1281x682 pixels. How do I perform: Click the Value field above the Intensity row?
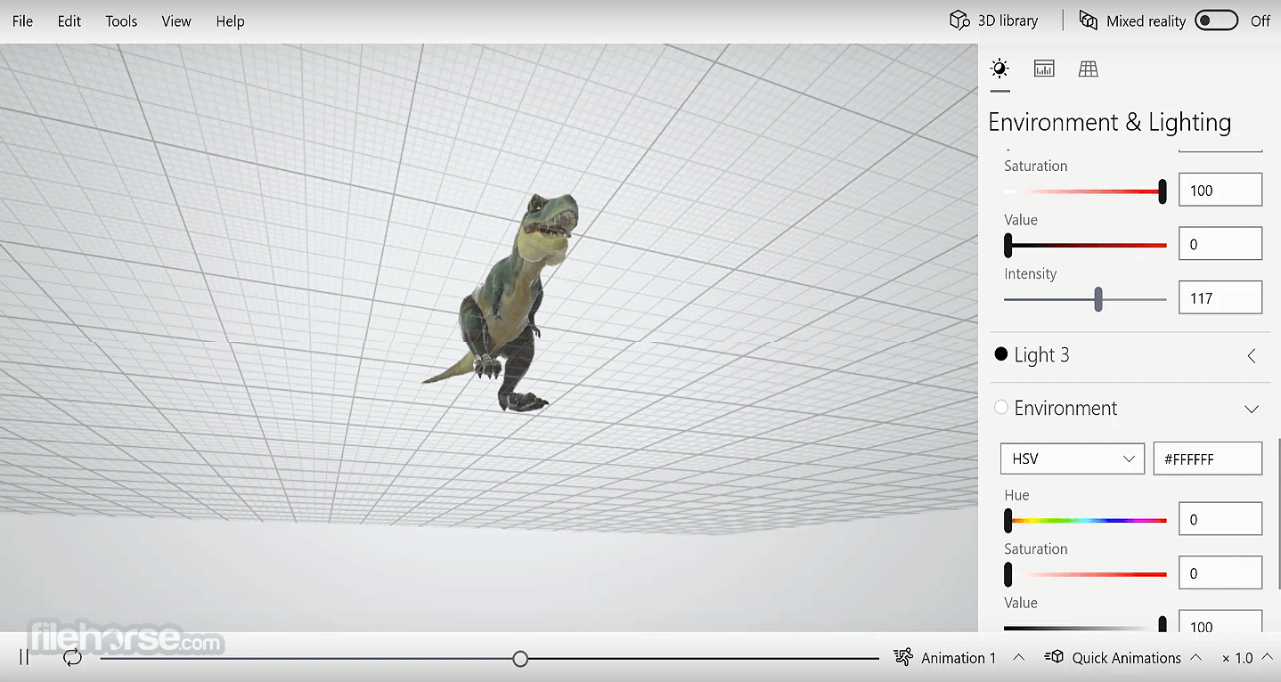[1220, 244]
